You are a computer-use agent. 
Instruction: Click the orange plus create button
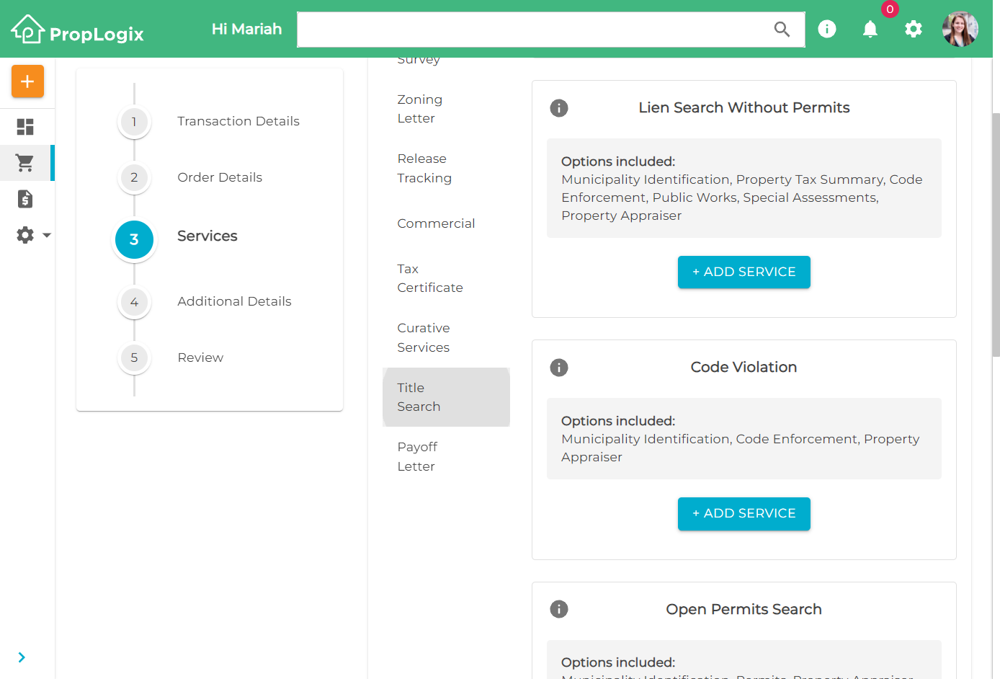(x=27, y=81)
